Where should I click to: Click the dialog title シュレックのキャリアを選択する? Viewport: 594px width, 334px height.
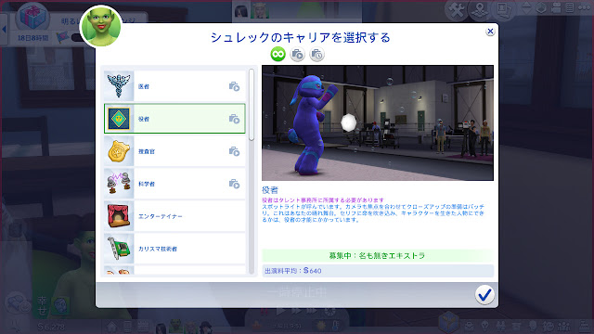(x=301, y=37)
